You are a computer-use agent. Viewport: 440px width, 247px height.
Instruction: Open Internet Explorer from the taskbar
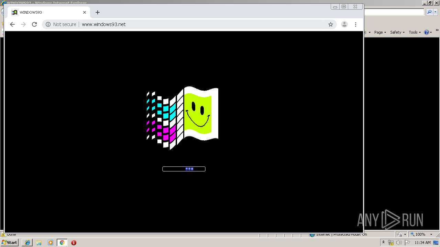pyautogui.click(x=27, y=243)
